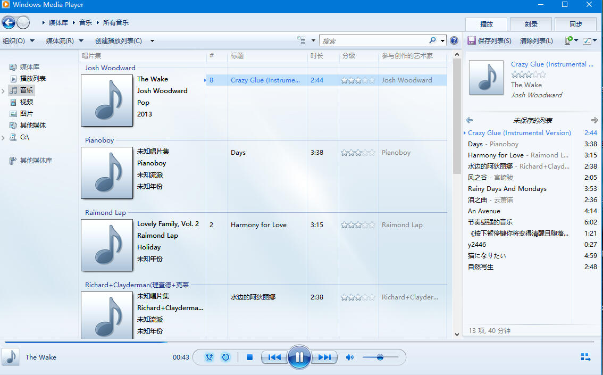Pause the current song
Viewport: 603px width, 375px height.
299,357
